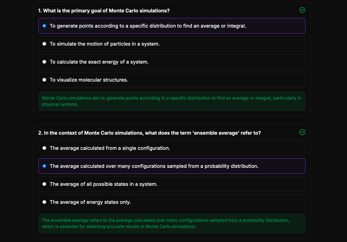Click answer text 'The average of all possible states'
347x242 pixels.
[103, 184]
